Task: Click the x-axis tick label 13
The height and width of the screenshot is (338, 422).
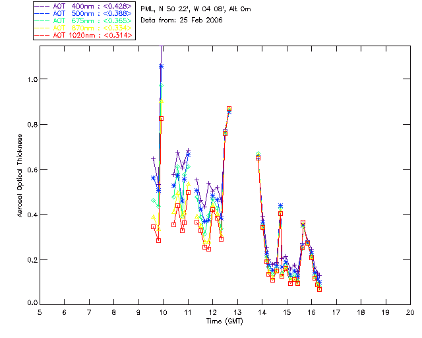Action: coord(237,312)
